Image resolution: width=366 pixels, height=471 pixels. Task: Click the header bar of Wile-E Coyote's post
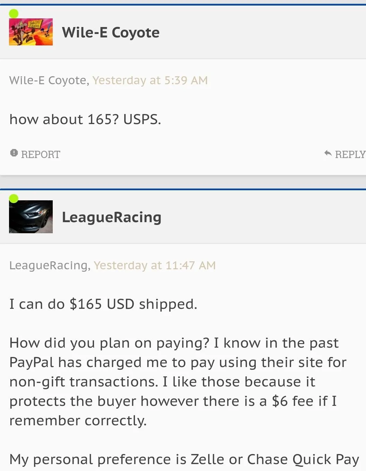pyautogui.click(x=183, y=32)
